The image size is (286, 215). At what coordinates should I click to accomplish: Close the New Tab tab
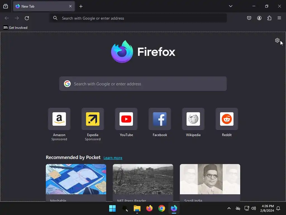tap(70, 6)
